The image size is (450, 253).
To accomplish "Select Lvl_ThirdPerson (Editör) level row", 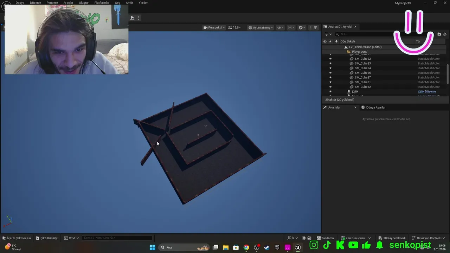I will (x=365, y=47).
